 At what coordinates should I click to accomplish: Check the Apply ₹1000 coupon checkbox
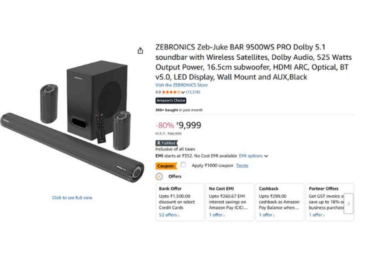click(x=184, y=165)
